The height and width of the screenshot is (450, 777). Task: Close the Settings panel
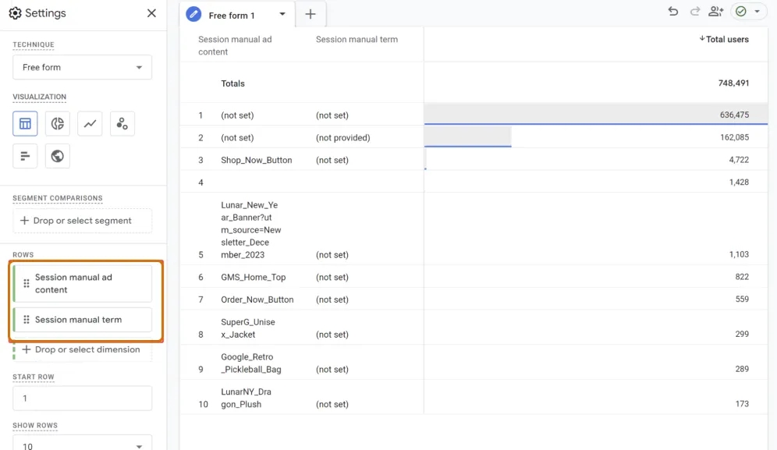click(151, 13)
